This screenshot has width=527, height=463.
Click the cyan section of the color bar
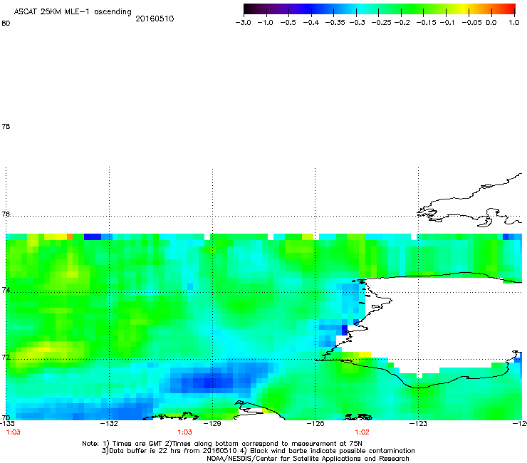coord(360,9)
